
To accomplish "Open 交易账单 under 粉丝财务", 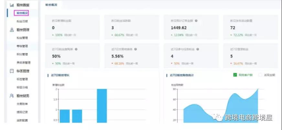I will (22, 104).
